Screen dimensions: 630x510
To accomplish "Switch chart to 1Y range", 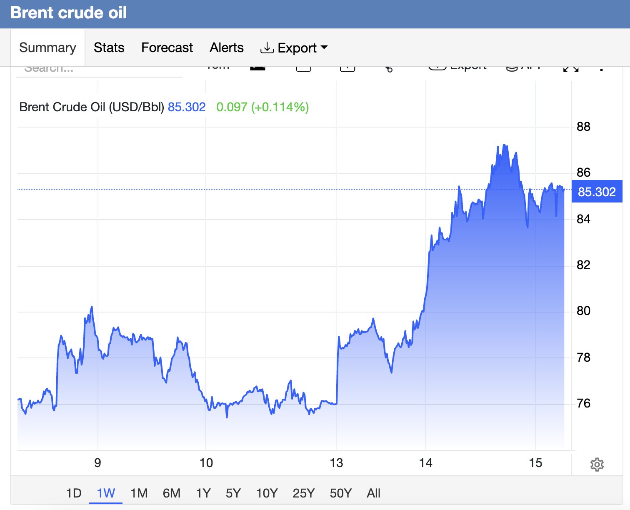I will (203, 493).
